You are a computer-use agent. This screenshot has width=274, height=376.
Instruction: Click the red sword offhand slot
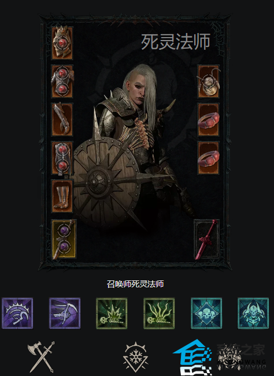(x=206, y=239)
